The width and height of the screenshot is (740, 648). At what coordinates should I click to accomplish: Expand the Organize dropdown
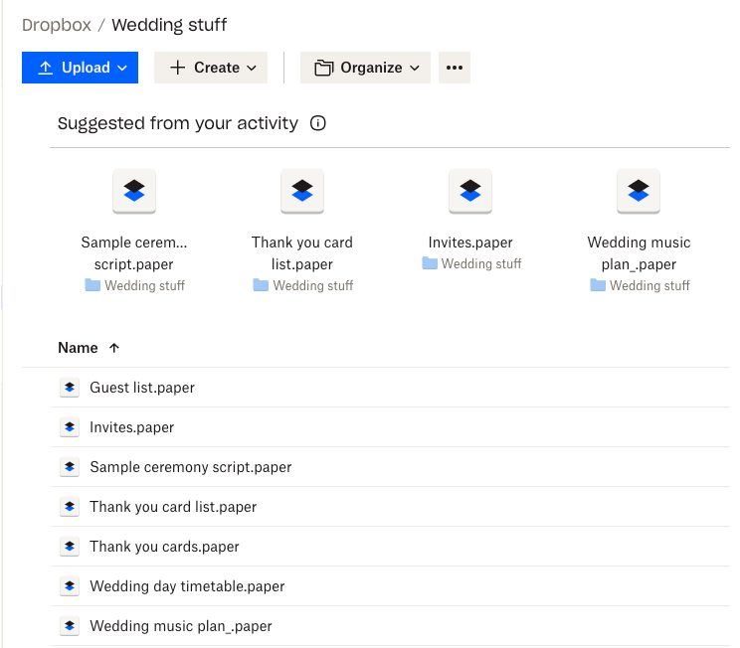tap(365, 68)
